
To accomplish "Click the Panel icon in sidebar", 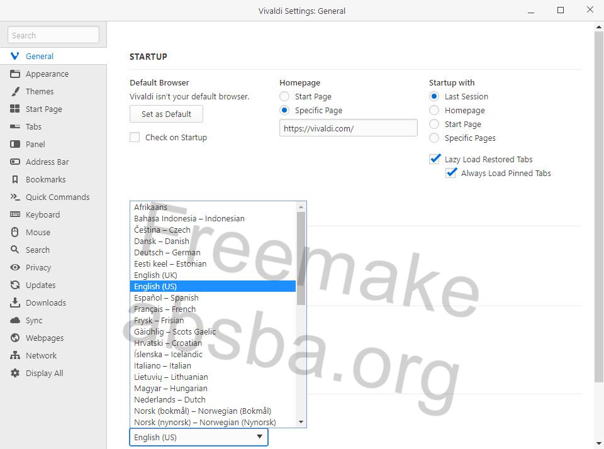I will (14, 144).
